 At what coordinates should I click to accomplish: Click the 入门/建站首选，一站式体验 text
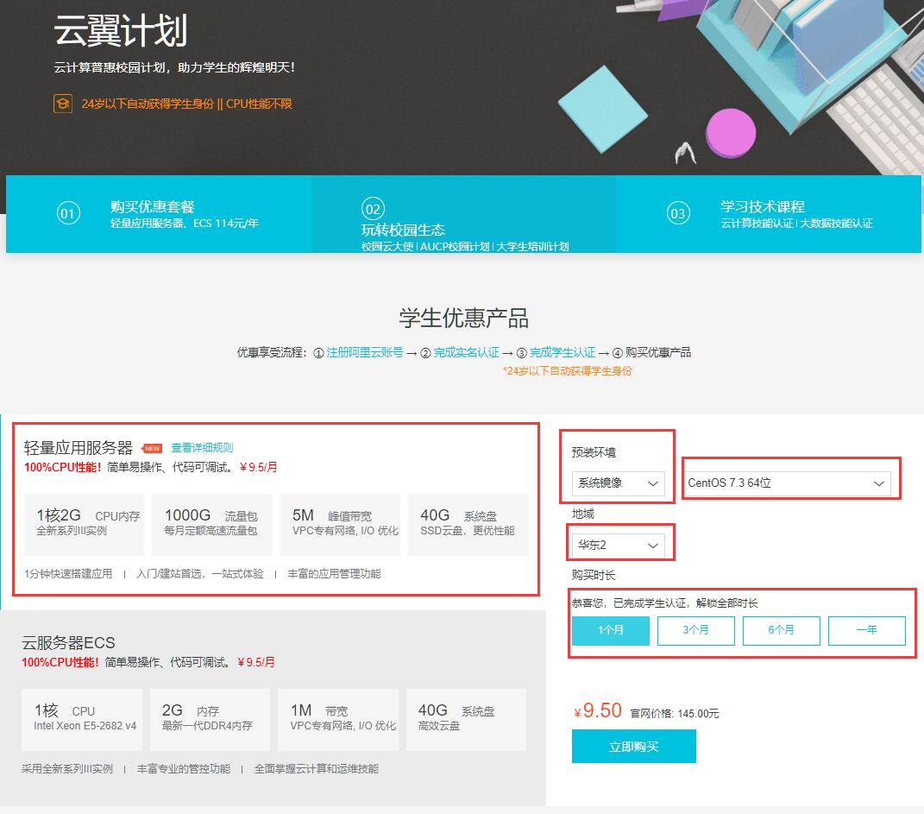200,573
